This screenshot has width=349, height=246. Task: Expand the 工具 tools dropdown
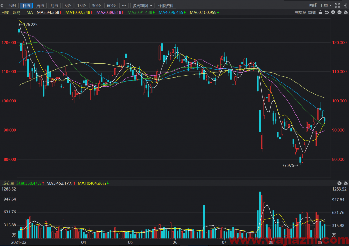325,5
